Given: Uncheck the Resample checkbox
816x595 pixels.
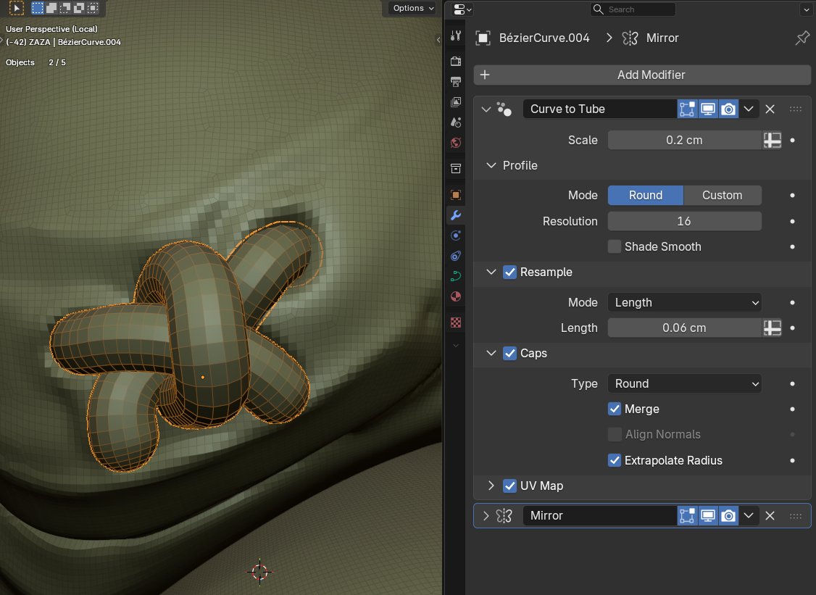Looking at the screenshot, I should (509, 272).
